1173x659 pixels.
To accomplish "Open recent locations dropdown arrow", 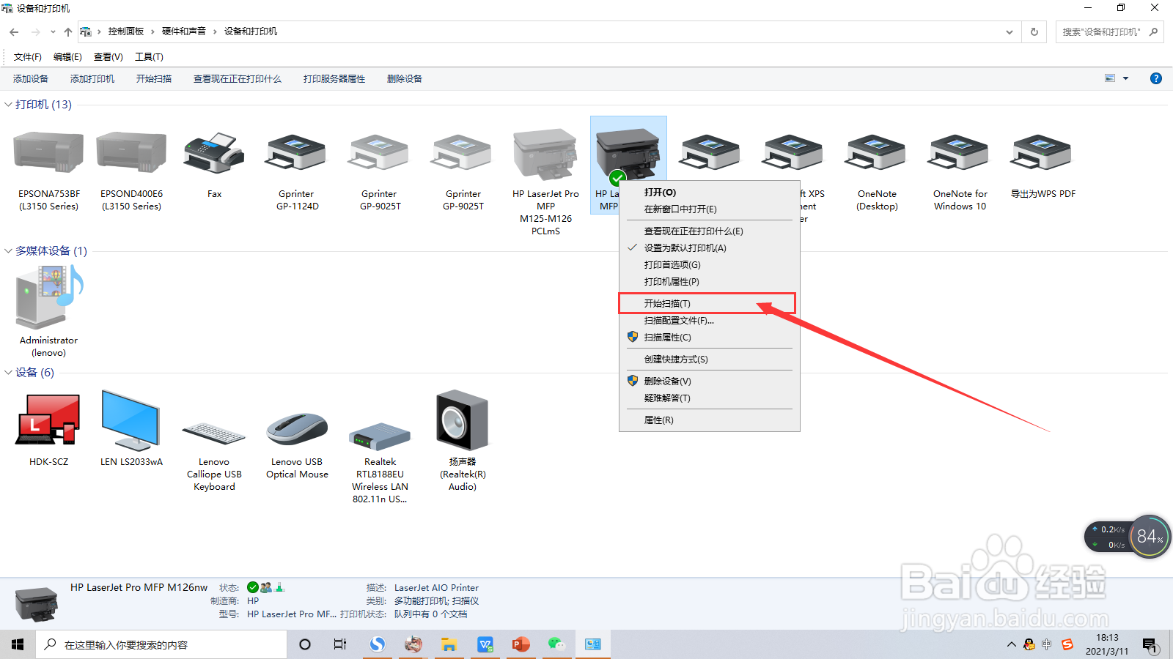I will click(x=53, y=31).
